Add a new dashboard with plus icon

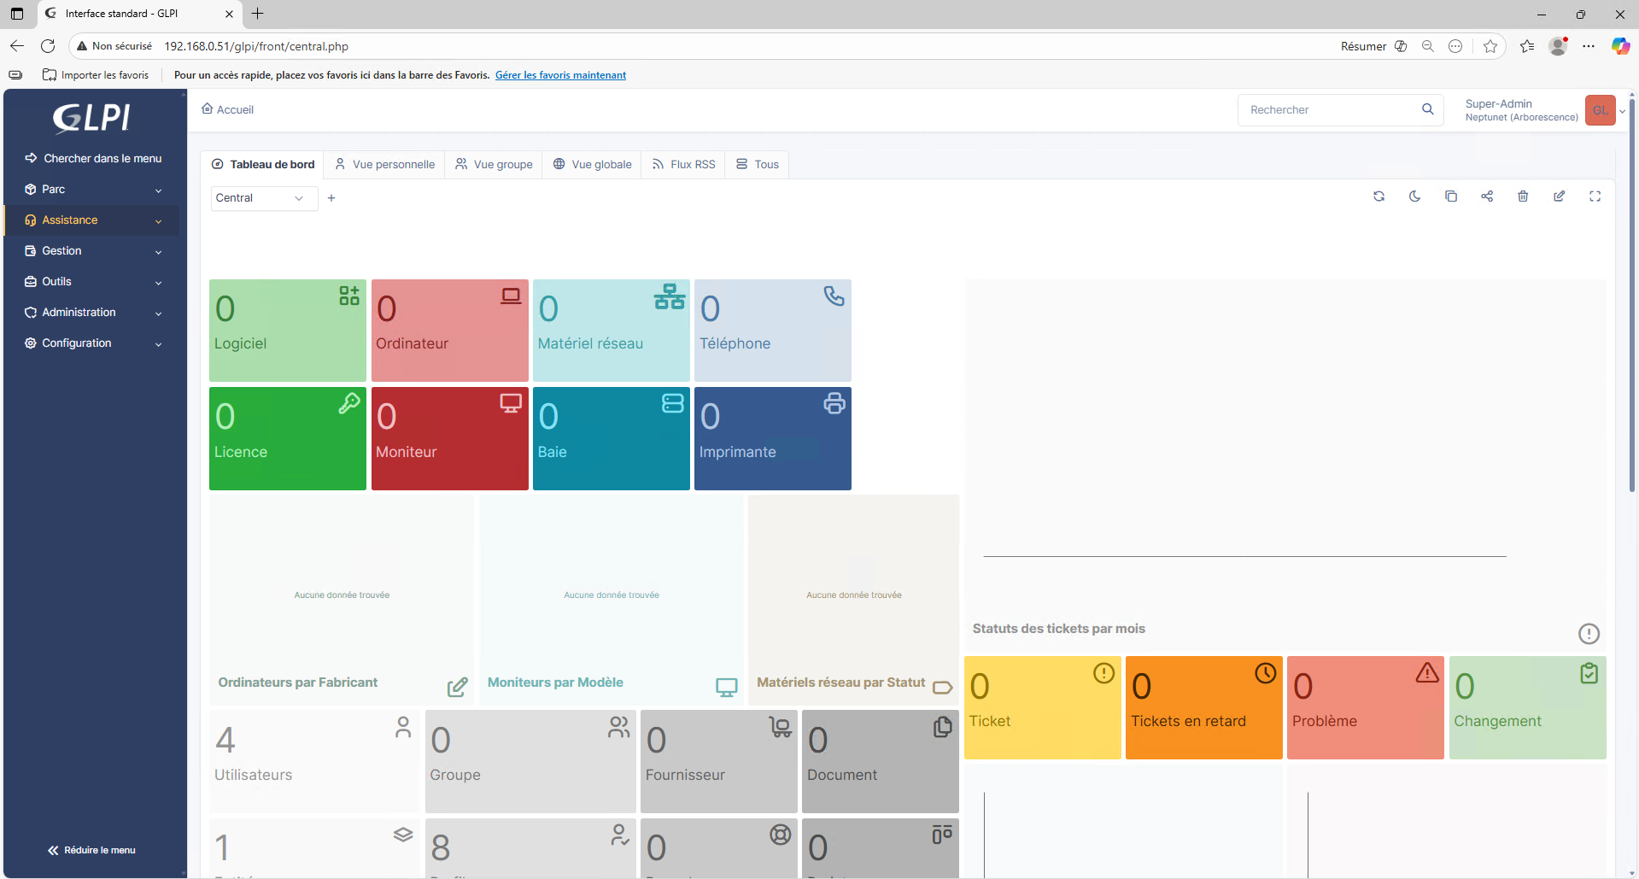[331, 198]
